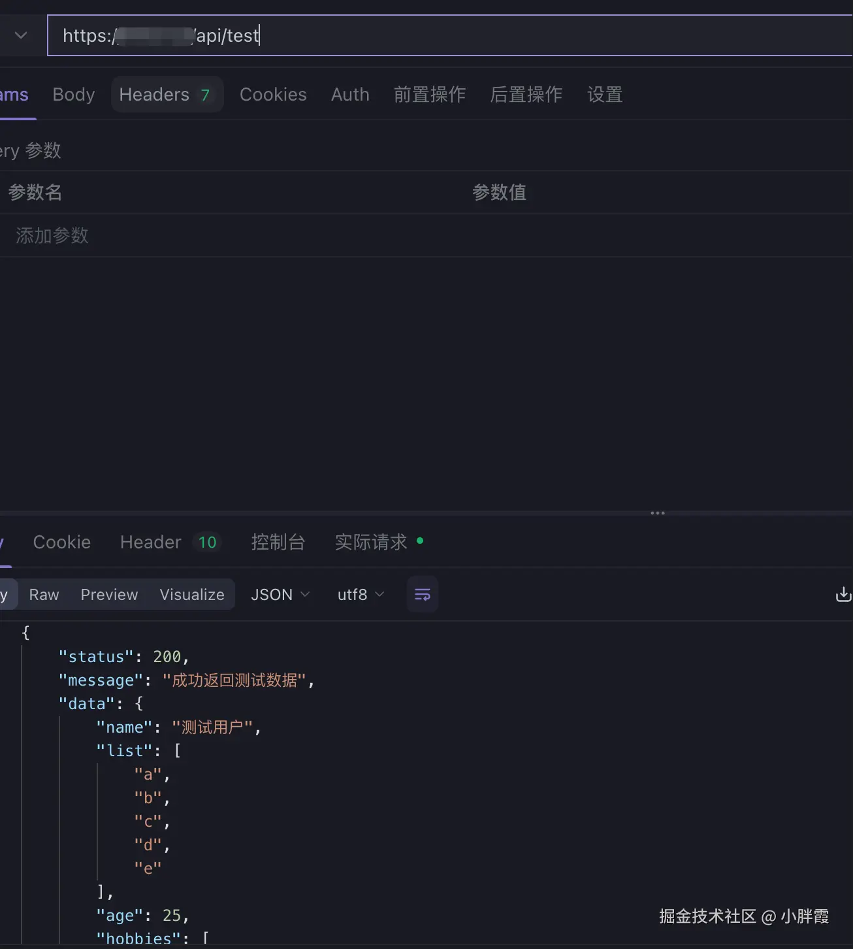The width and height of the screenshot is (853, 949).
Task: Open the utf8 encoding dropdown
Action: [361, 595]
